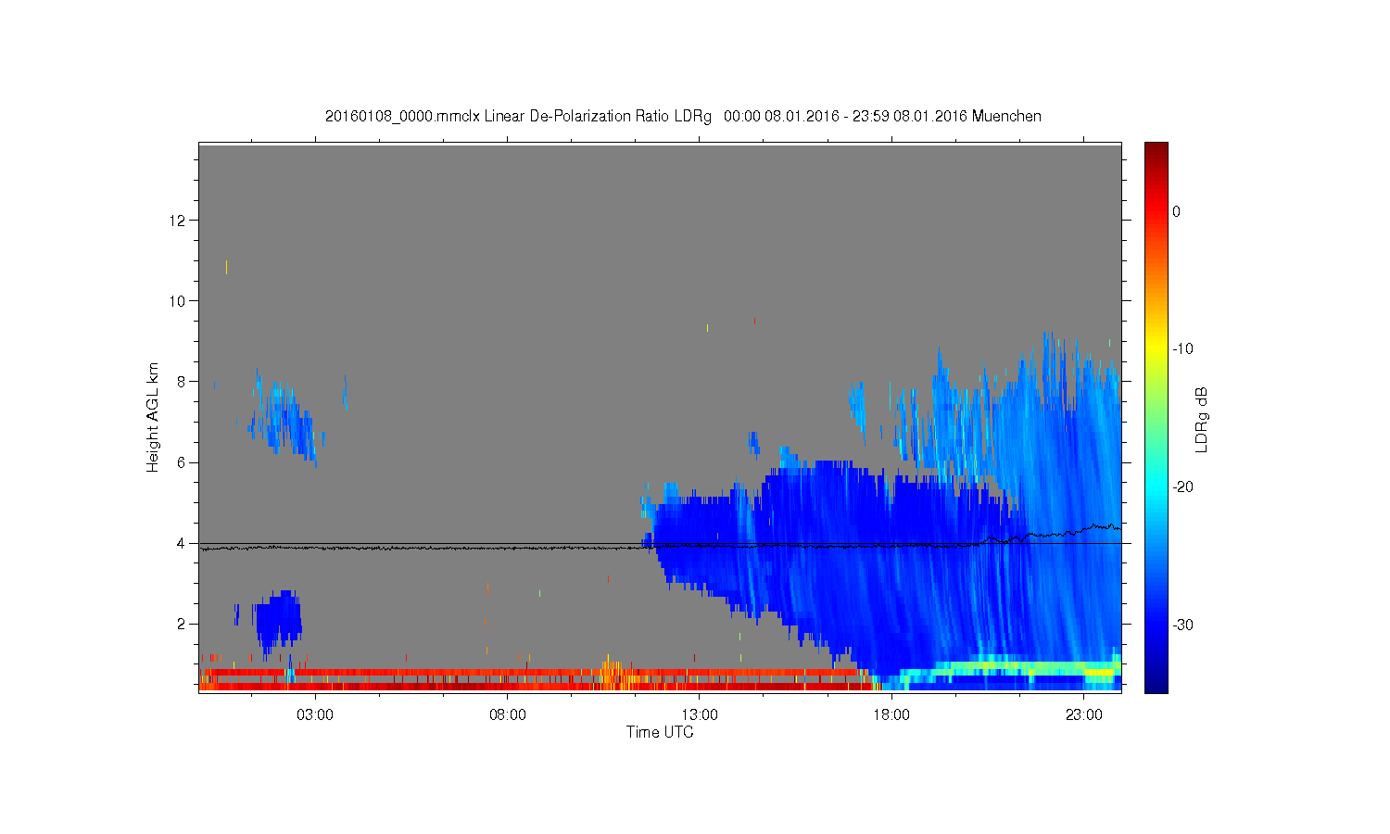Click the 'Time UTC' axis label
The image size is (1390, 834).
click(660, 732)
